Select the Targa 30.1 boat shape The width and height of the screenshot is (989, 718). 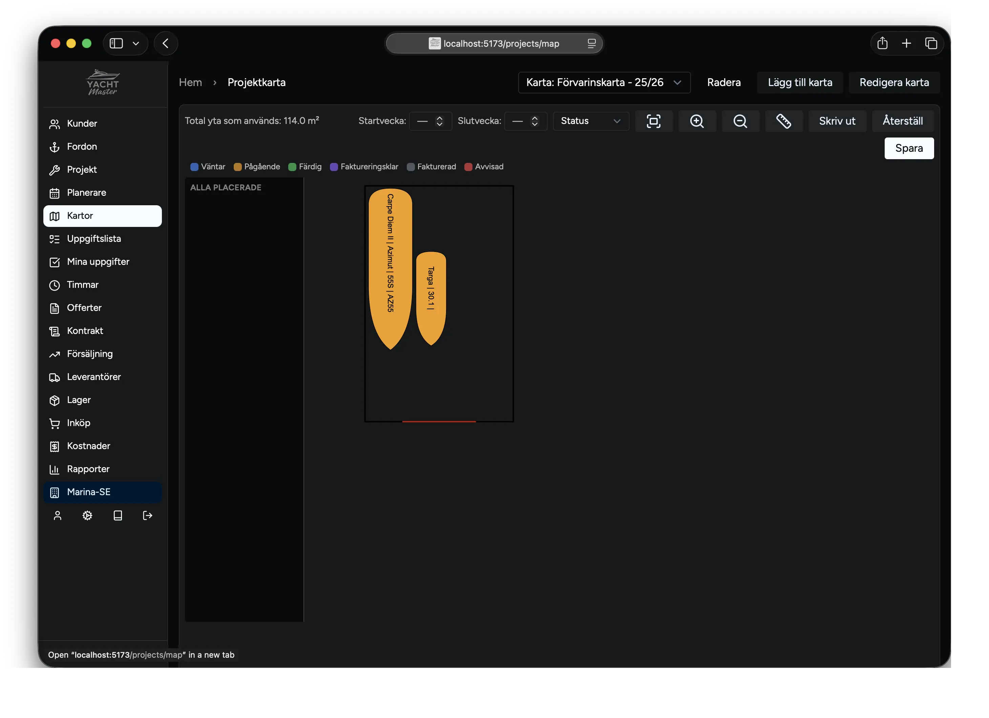click(x=432, y=299)
